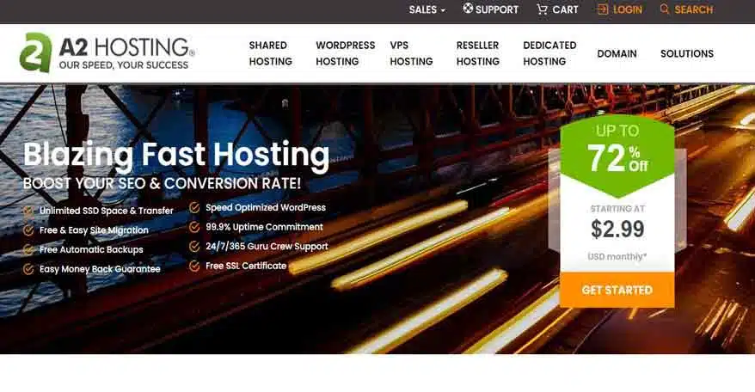Click Our Speed, Your Success tagline
This screenshot has height=392, width=755.
tap(124, 65)
